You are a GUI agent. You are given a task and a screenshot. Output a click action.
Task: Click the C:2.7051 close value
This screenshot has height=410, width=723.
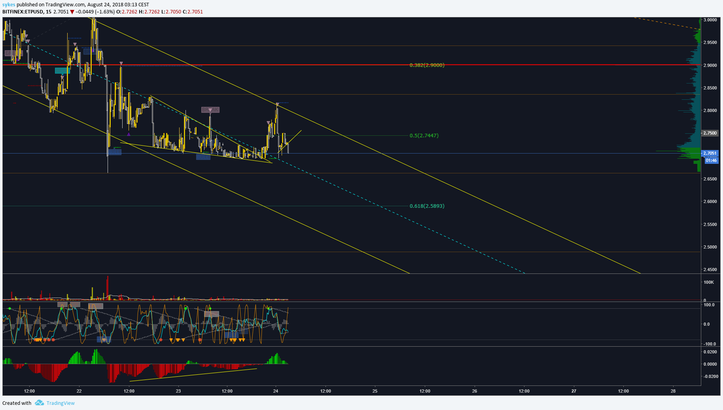tap(193, 12)
